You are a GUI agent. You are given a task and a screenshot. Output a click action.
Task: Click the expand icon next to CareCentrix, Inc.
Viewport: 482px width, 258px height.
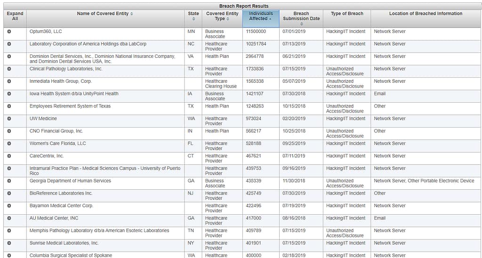pyautogui.click(x=9, y=156)
